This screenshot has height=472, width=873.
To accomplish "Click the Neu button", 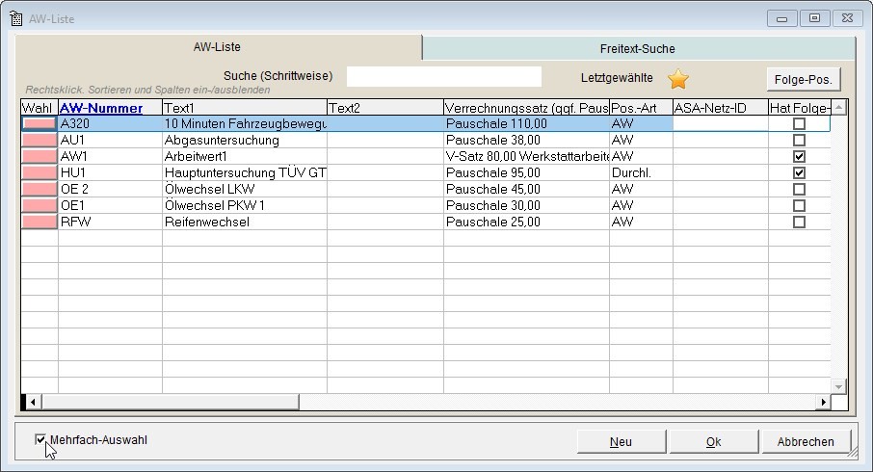I will click(x=621, y=441).
